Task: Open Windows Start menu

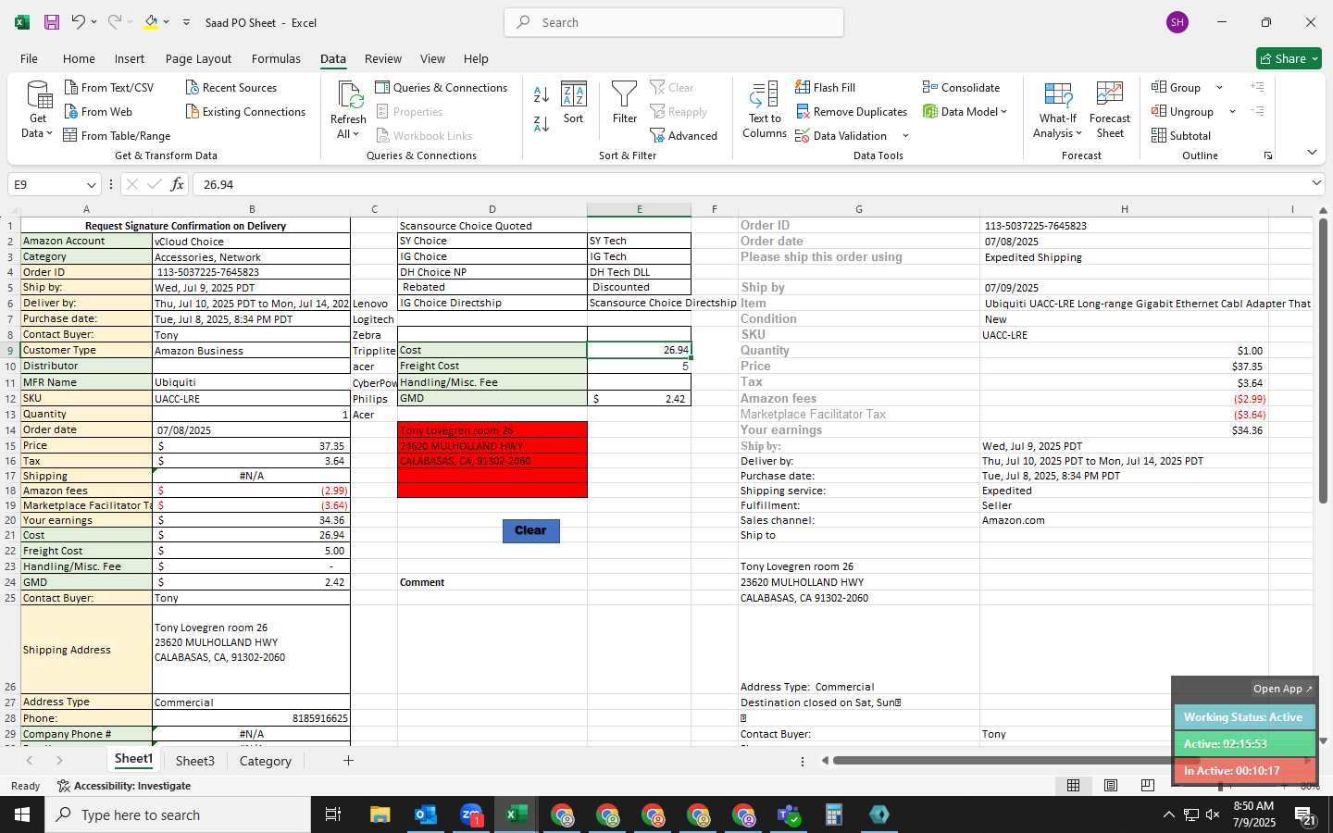Action: pos(22,814)
